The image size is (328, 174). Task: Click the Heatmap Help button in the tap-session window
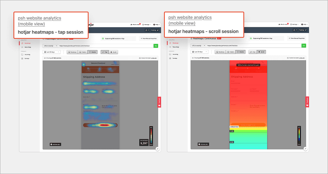click(55, 144)
